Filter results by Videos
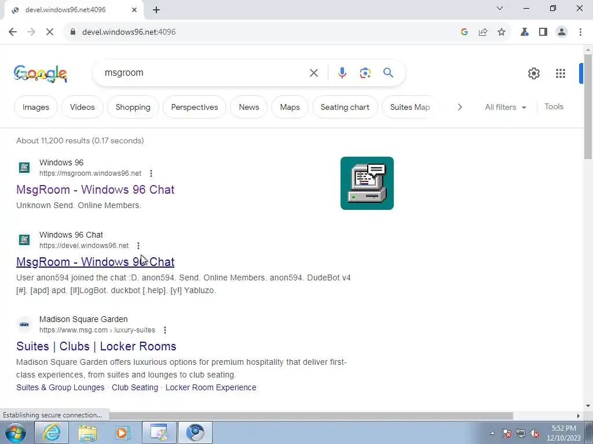The height and width of the screenshot is (444, 593). (x=82, y=107)
